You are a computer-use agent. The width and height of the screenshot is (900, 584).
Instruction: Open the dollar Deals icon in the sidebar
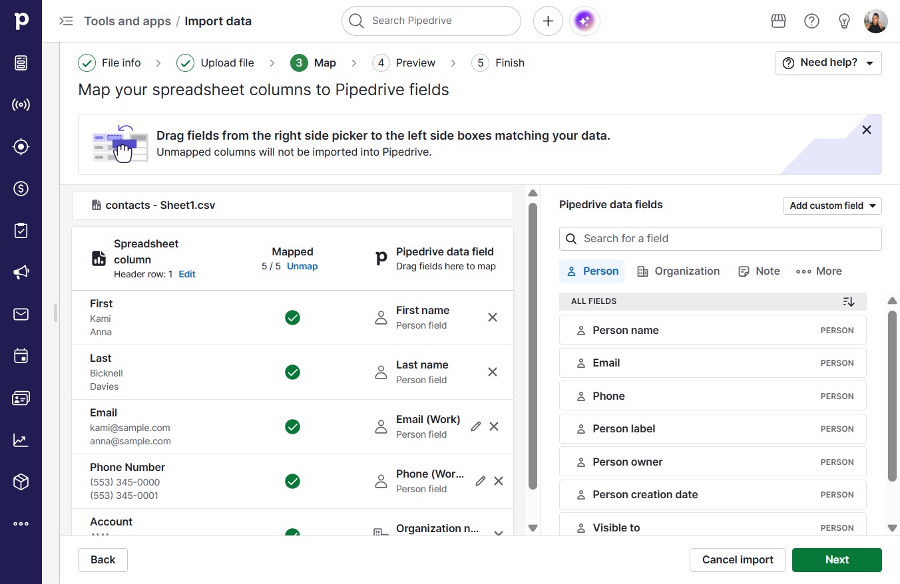pyautogui.click(x=21, y=188)
